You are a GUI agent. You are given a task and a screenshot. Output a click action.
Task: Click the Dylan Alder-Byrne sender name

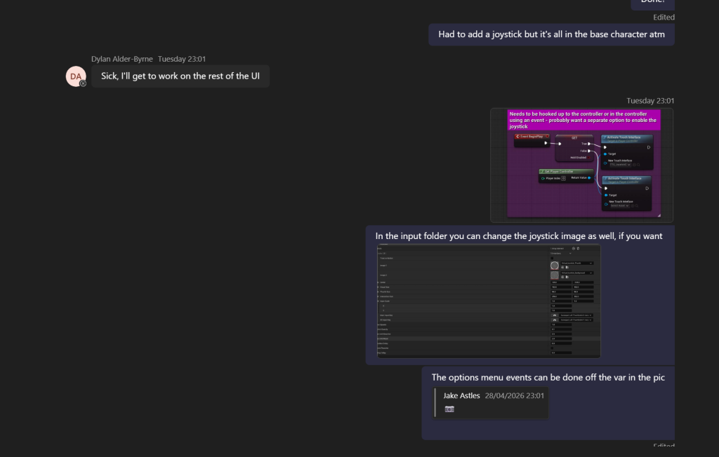pos(122,59)
